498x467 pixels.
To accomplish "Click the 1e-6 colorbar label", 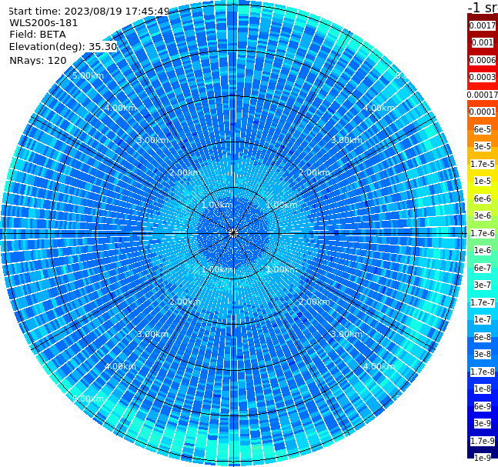I will coord(483,250).
